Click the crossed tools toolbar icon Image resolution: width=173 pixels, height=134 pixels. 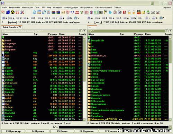22,12
